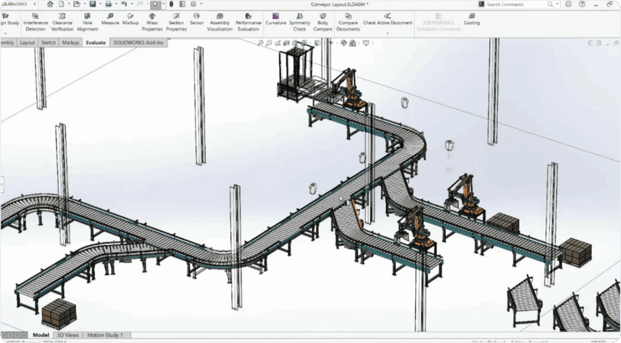Open the Check Active Document dropdown arrow
The height and width of the screenshot is (343, 621).
(x=388, y=32)
